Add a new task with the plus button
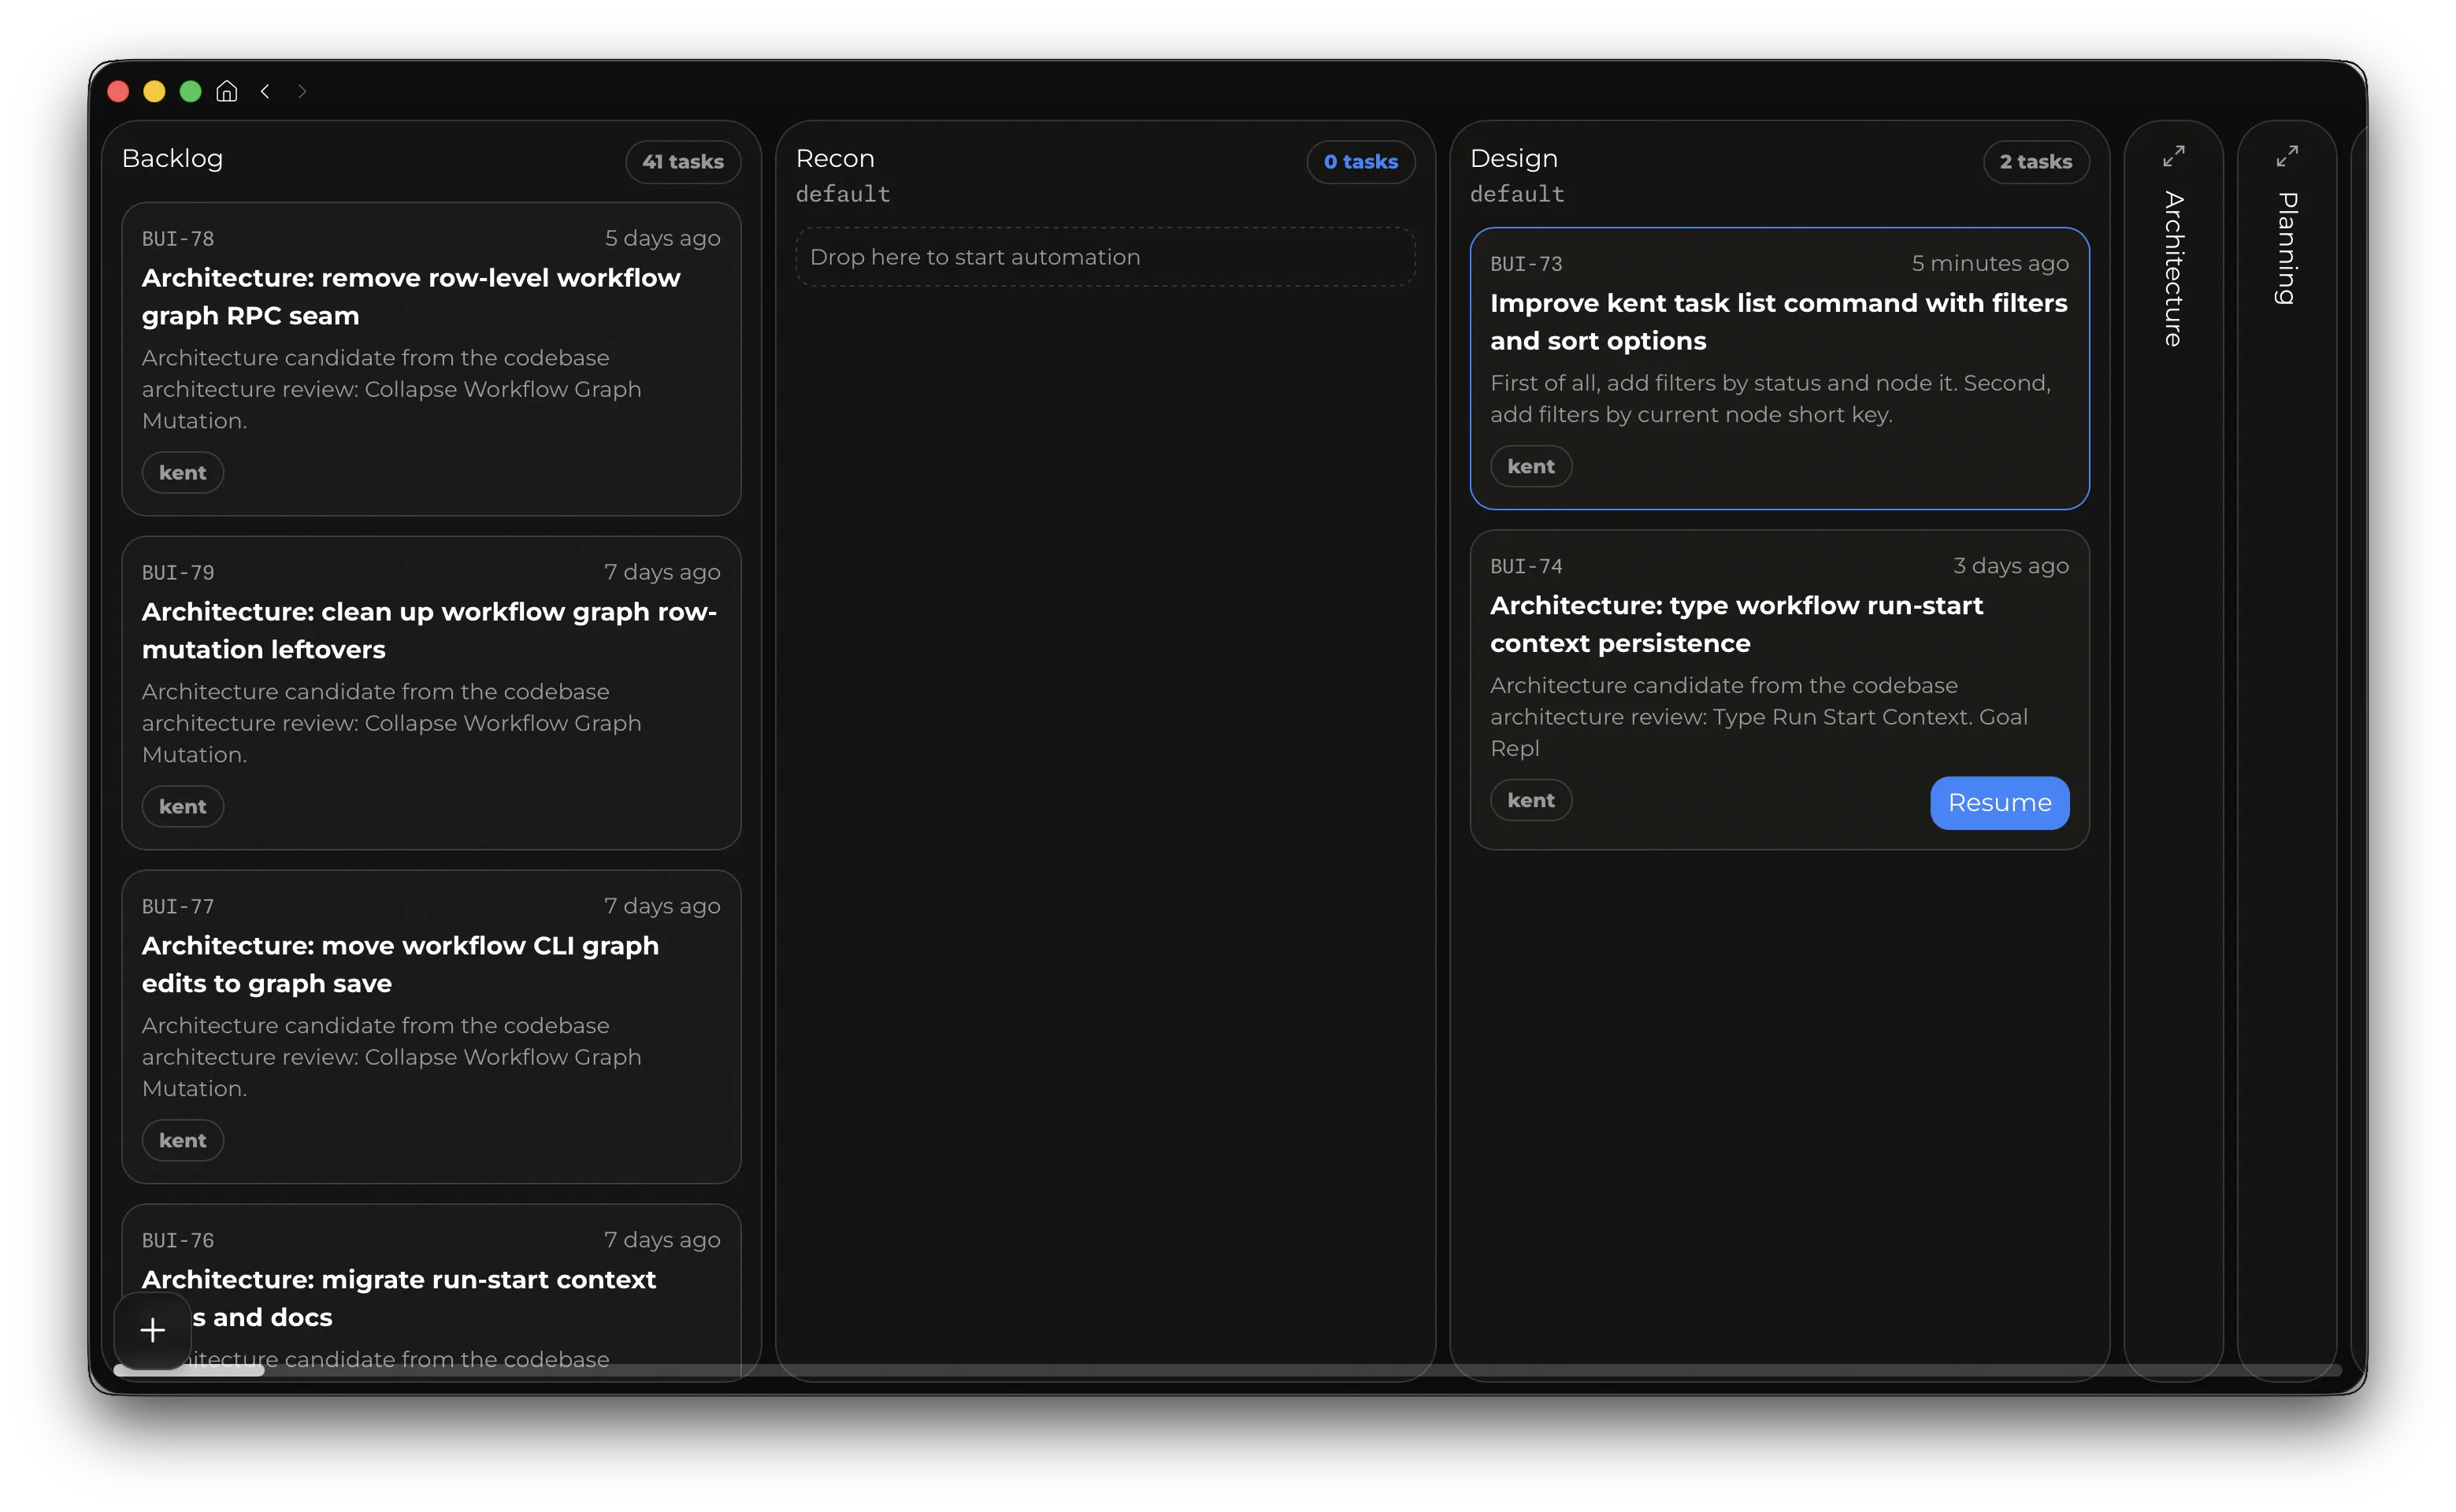 click(x=153, y=1330)
